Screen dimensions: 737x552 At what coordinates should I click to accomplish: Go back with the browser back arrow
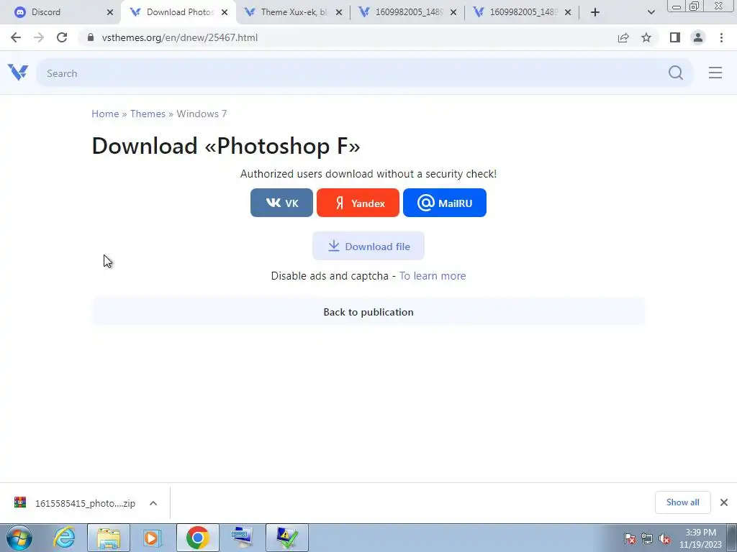16,37
